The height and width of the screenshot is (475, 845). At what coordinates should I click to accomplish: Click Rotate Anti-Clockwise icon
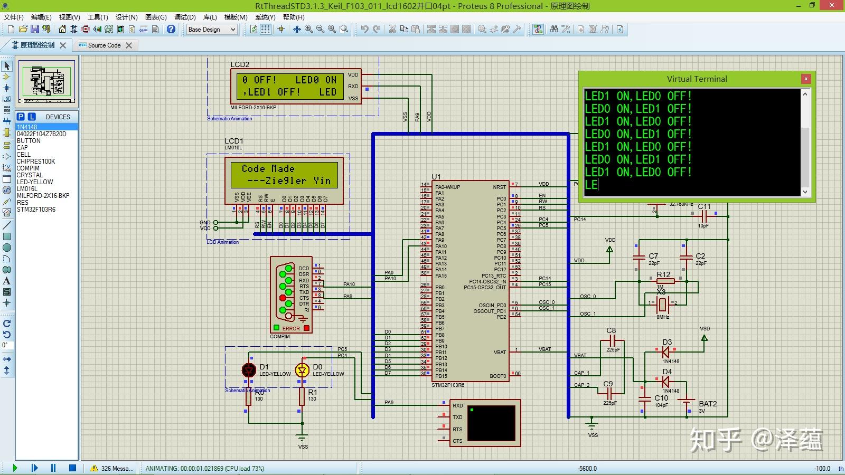(x=7, y=335)
